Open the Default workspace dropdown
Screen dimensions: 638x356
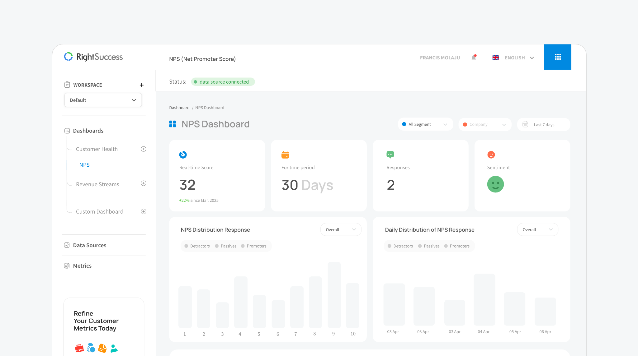(103, 100)
